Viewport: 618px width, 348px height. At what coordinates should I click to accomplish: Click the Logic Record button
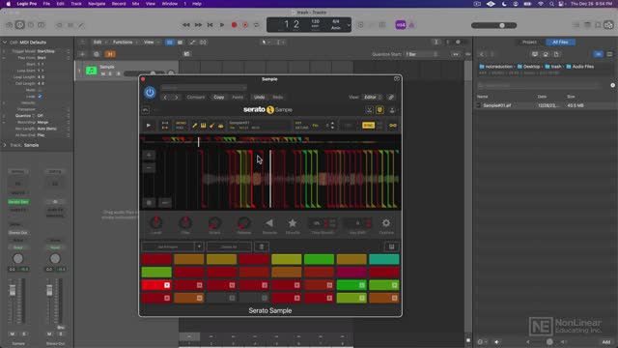[234, 25]
